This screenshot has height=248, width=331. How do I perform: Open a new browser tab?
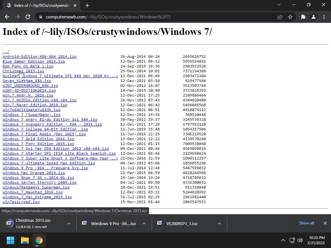click(87, 5)
